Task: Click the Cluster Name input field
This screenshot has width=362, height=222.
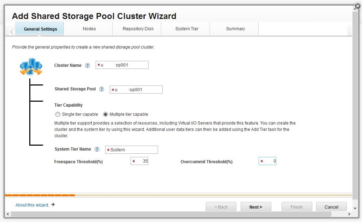Action: (123, 65)
